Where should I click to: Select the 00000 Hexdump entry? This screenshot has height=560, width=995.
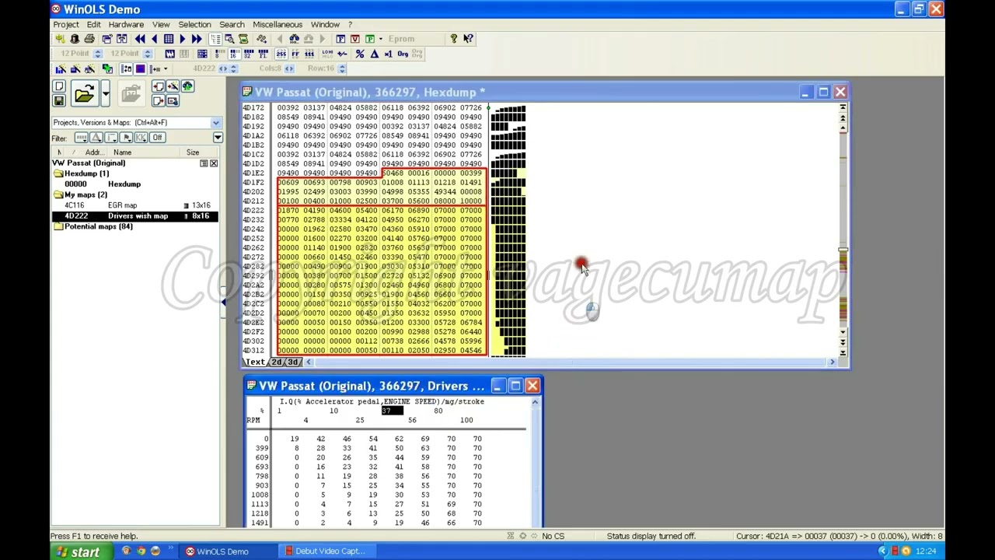[x=134, y=184]
